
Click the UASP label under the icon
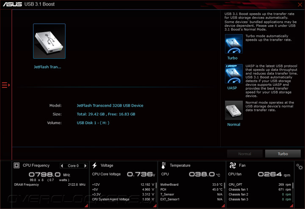coord(232,88)
